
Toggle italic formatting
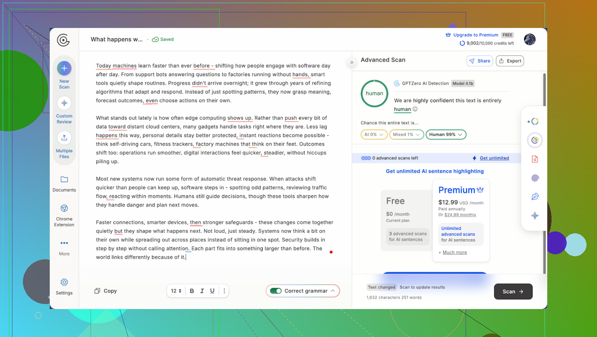tap(202, 291)
